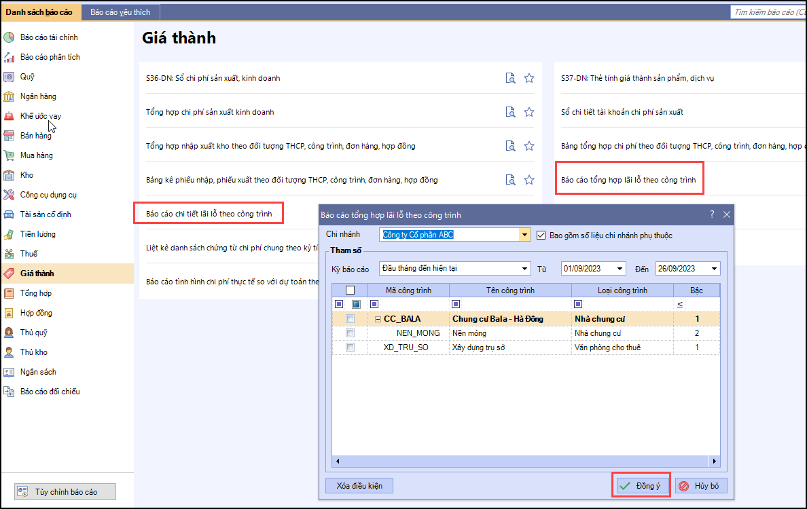Screen dimensions: 807x509
Task: Click the Tài sản cố định icon
Action: pos(9,214)
